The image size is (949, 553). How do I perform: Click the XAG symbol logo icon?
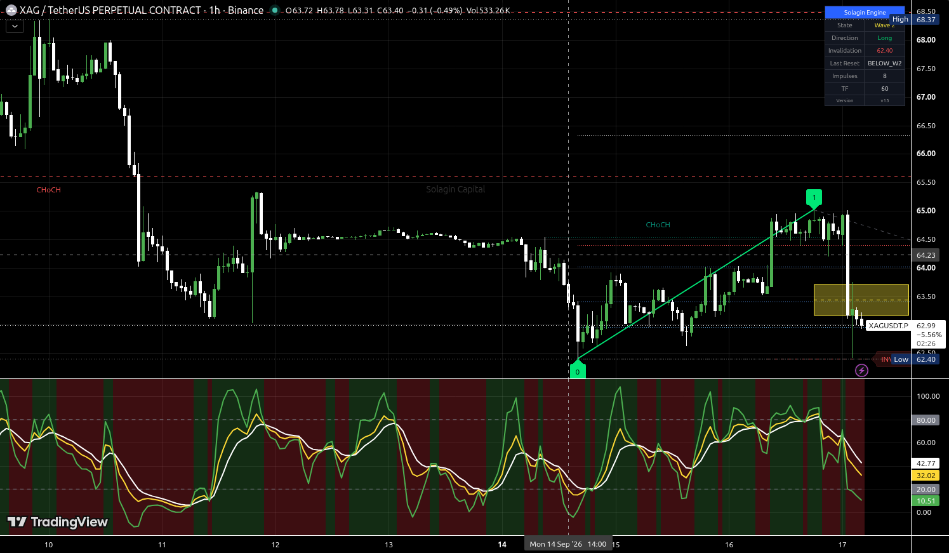[11, 10]
